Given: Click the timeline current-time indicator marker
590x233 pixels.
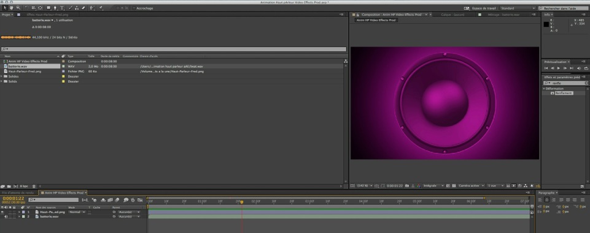Looking at the screenshot, I should [x=241, y=202].
